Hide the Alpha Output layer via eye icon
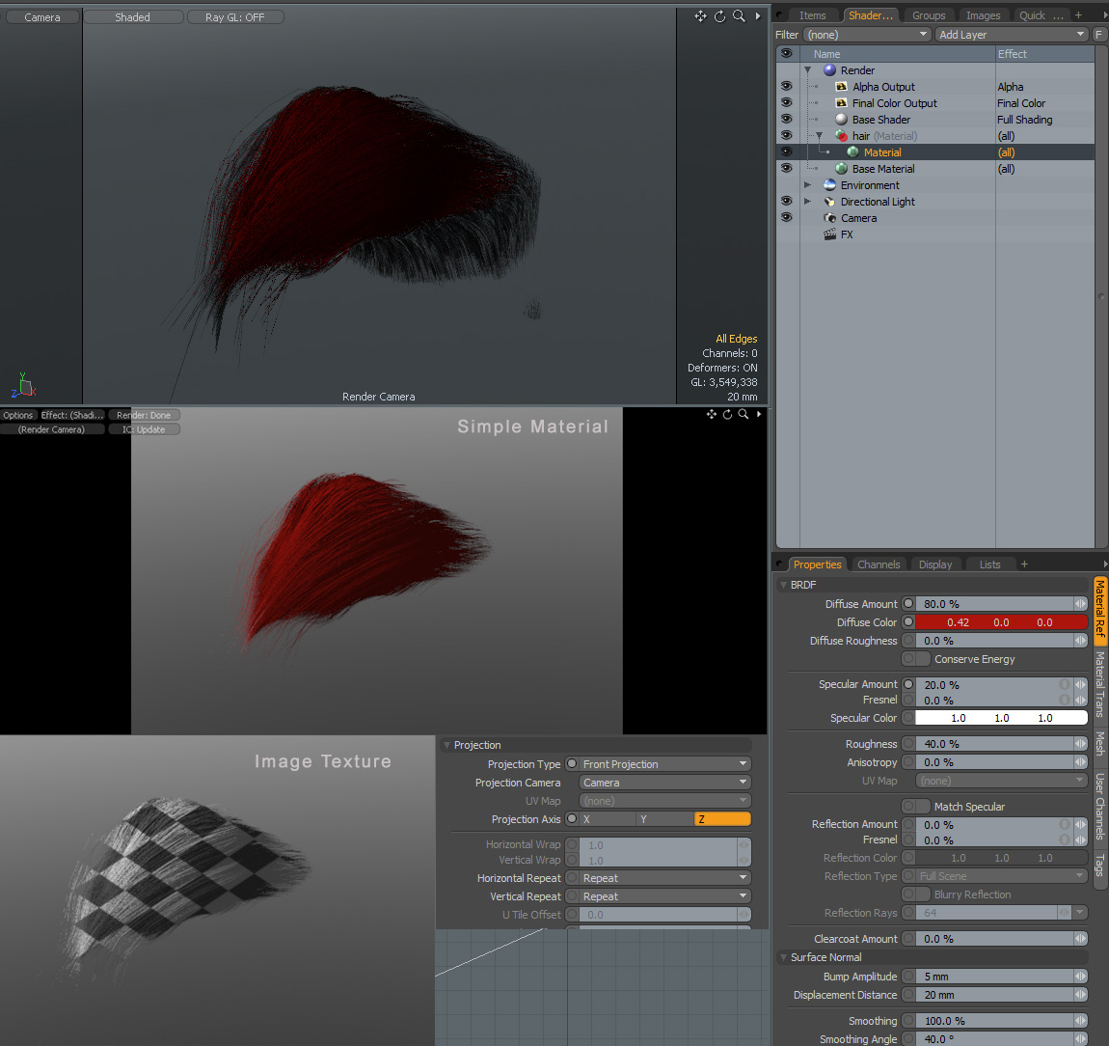Viewport: 1109px width, 1046px height. (786, 86)
